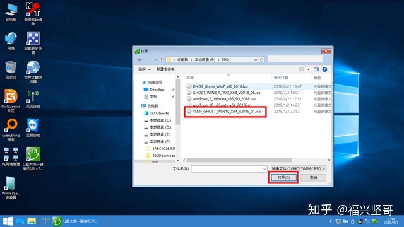The width and height of the screenshot is (404, 227).
Task: Open the address bar history dropdown
Action: click(256, 60)
